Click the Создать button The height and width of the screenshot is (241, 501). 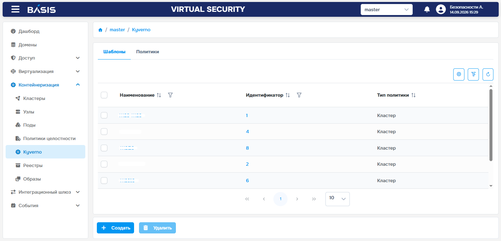(115, 228)
